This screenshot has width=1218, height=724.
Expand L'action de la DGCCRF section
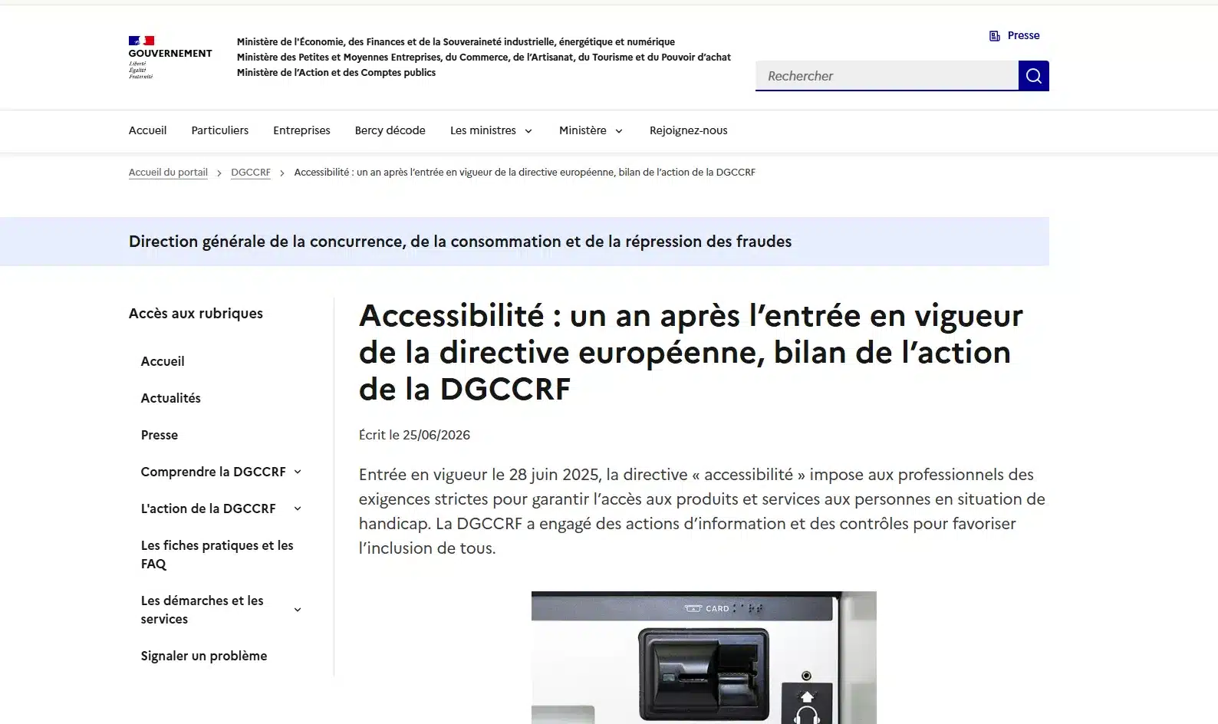(x=222, y=508)
